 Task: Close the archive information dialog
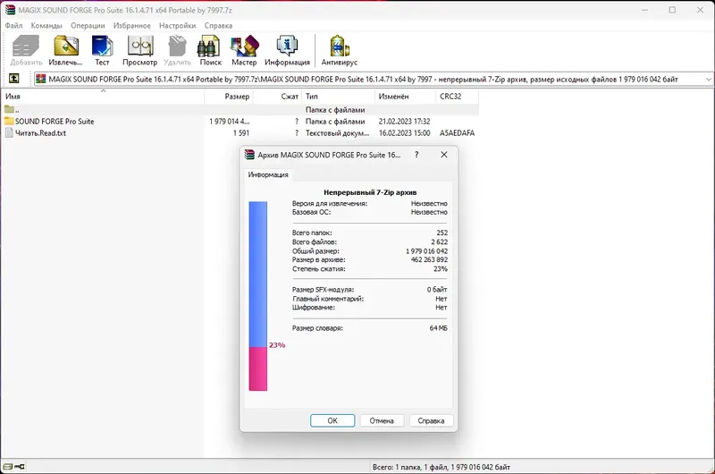pyautogui.click(x=443, y=155)
